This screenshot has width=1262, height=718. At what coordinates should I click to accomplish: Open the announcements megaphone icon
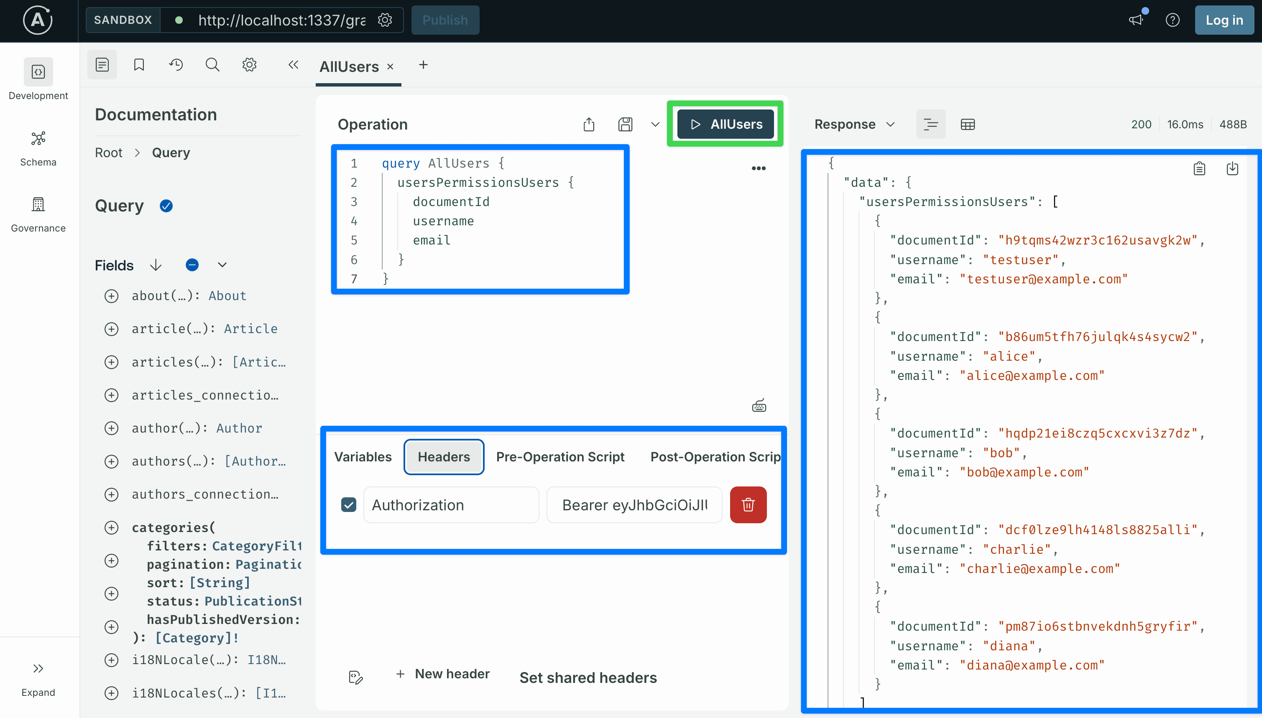[1136, 20]
